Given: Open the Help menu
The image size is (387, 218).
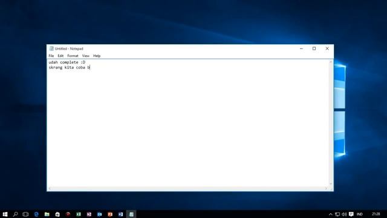Looking at the screenshot, I should coord(97,56).
